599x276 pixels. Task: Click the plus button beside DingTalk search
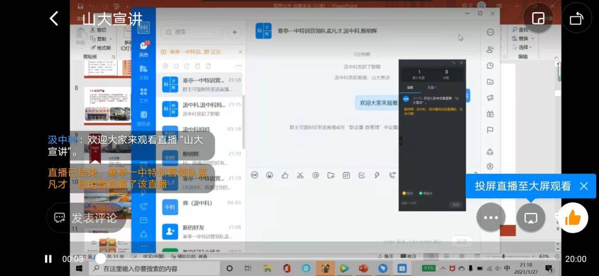(235, 32)
